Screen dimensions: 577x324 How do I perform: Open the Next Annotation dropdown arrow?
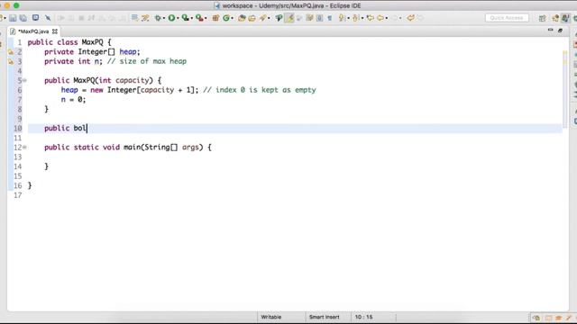[348, 18]
